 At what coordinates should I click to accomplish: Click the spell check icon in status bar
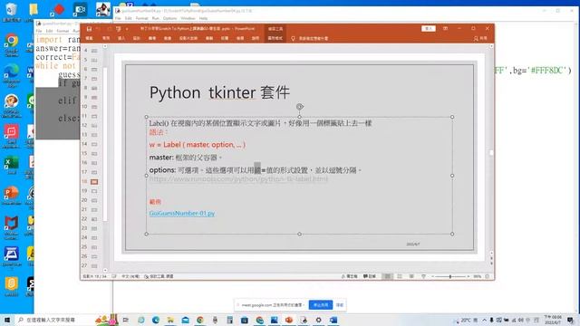(114, 276)
